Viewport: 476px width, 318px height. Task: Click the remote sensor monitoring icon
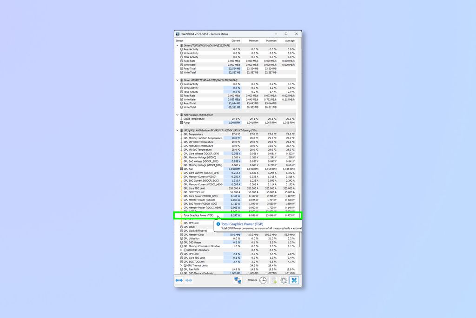[x=238, y=280]
